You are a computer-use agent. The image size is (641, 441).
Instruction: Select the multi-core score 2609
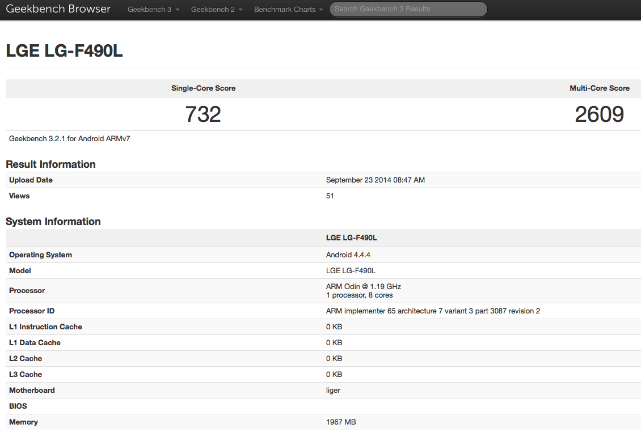click(599, 115)
